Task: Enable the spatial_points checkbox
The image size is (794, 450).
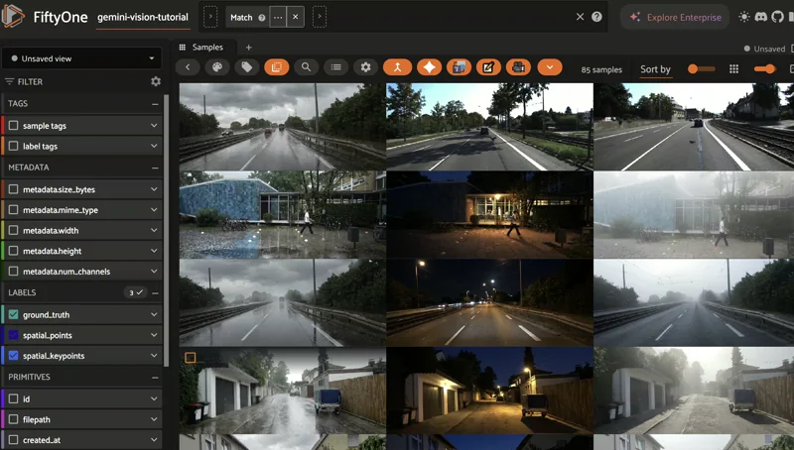Action: click(14, 336)
